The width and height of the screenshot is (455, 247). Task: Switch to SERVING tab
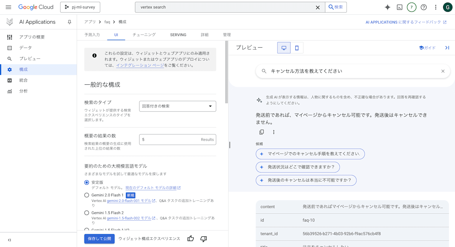pyautogui.click(x=178, y=34)
